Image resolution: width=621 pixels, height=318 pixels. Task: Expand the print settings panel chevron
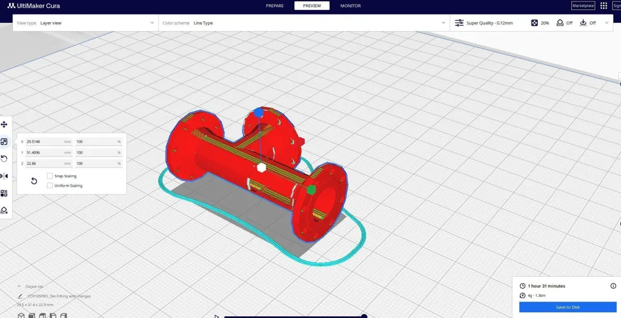click(607, 23)
